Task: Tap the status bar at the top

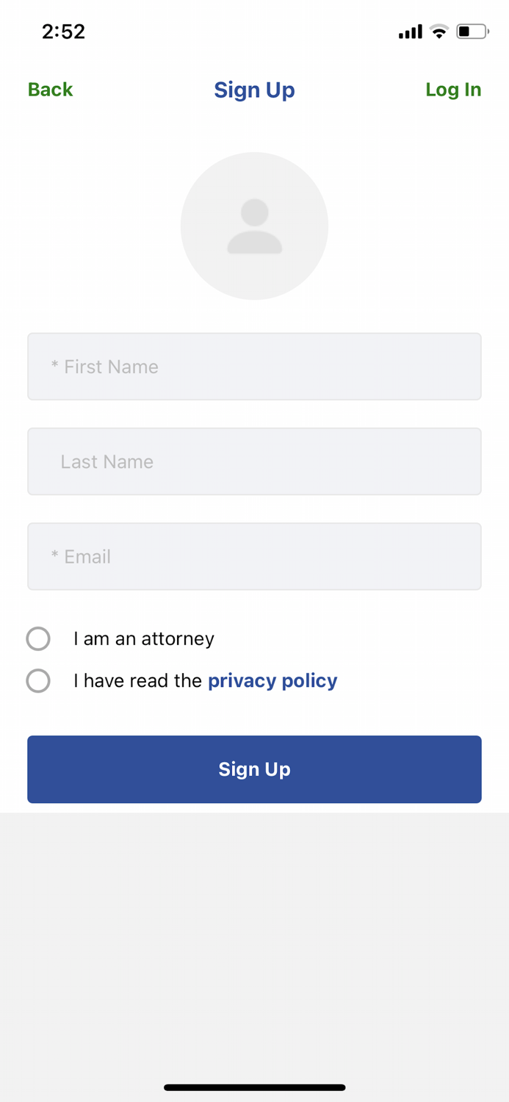Action: (254, 31)
